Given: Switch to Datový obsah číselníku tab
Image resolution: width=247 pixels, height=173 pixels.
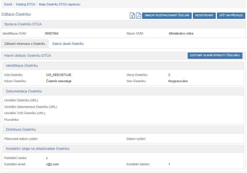Looking at the screenshot, I should 68,44.
